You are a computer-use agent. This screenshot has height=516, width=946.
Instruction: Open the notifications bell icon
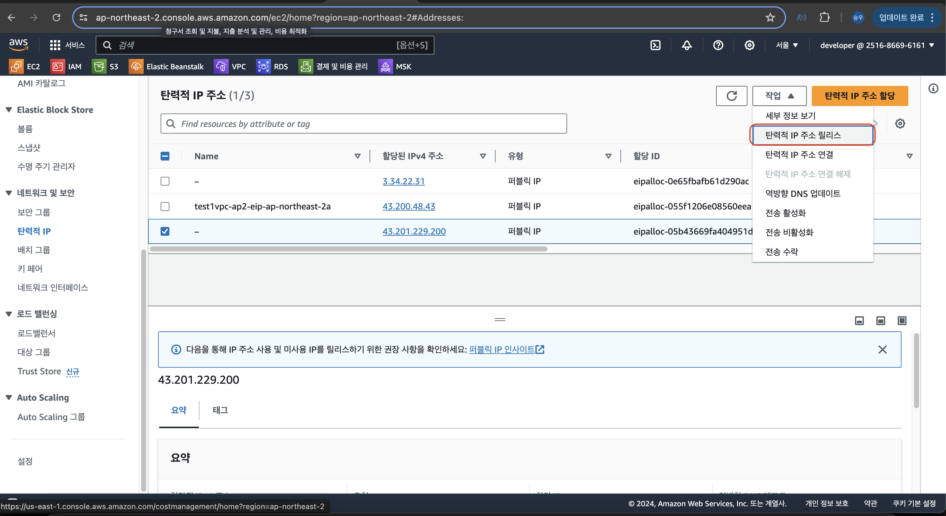687,45
